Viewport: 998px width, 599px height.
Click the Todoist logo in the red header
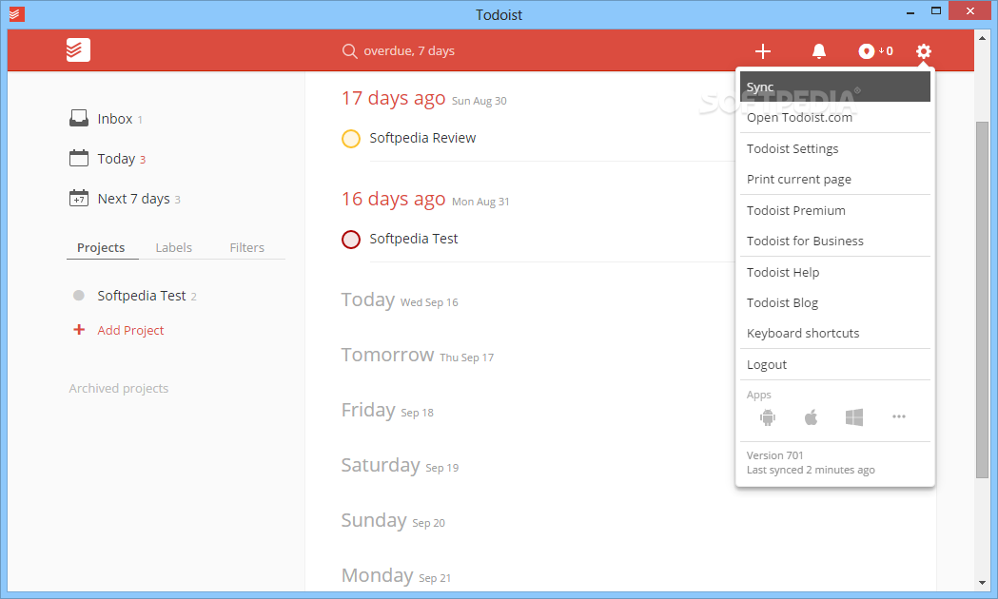pyautogui.click(x=78, y=50)
